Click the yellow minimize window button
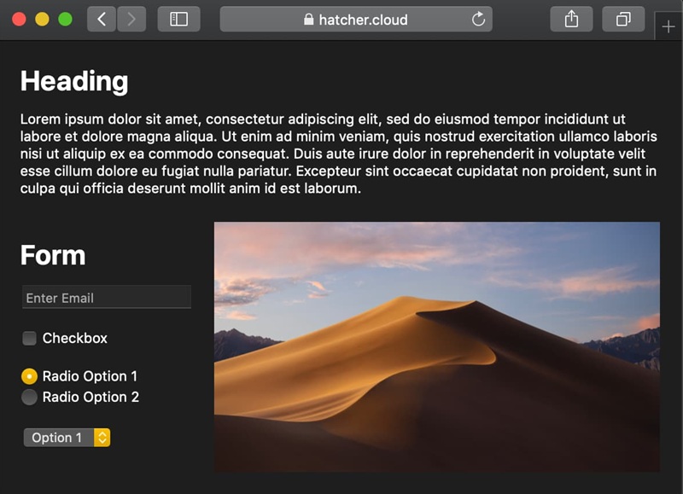Image resolution: width=683 pixels, height=494 pixels. [42, 19]
